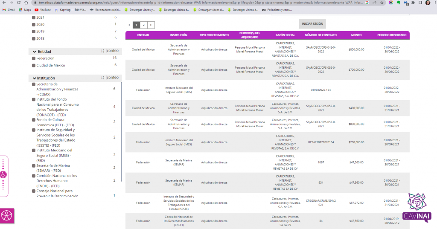The width and height of the screenshot is (437, 229).
Task: Click the INICIAR SESIÓN button
Action: coord(312,24)
